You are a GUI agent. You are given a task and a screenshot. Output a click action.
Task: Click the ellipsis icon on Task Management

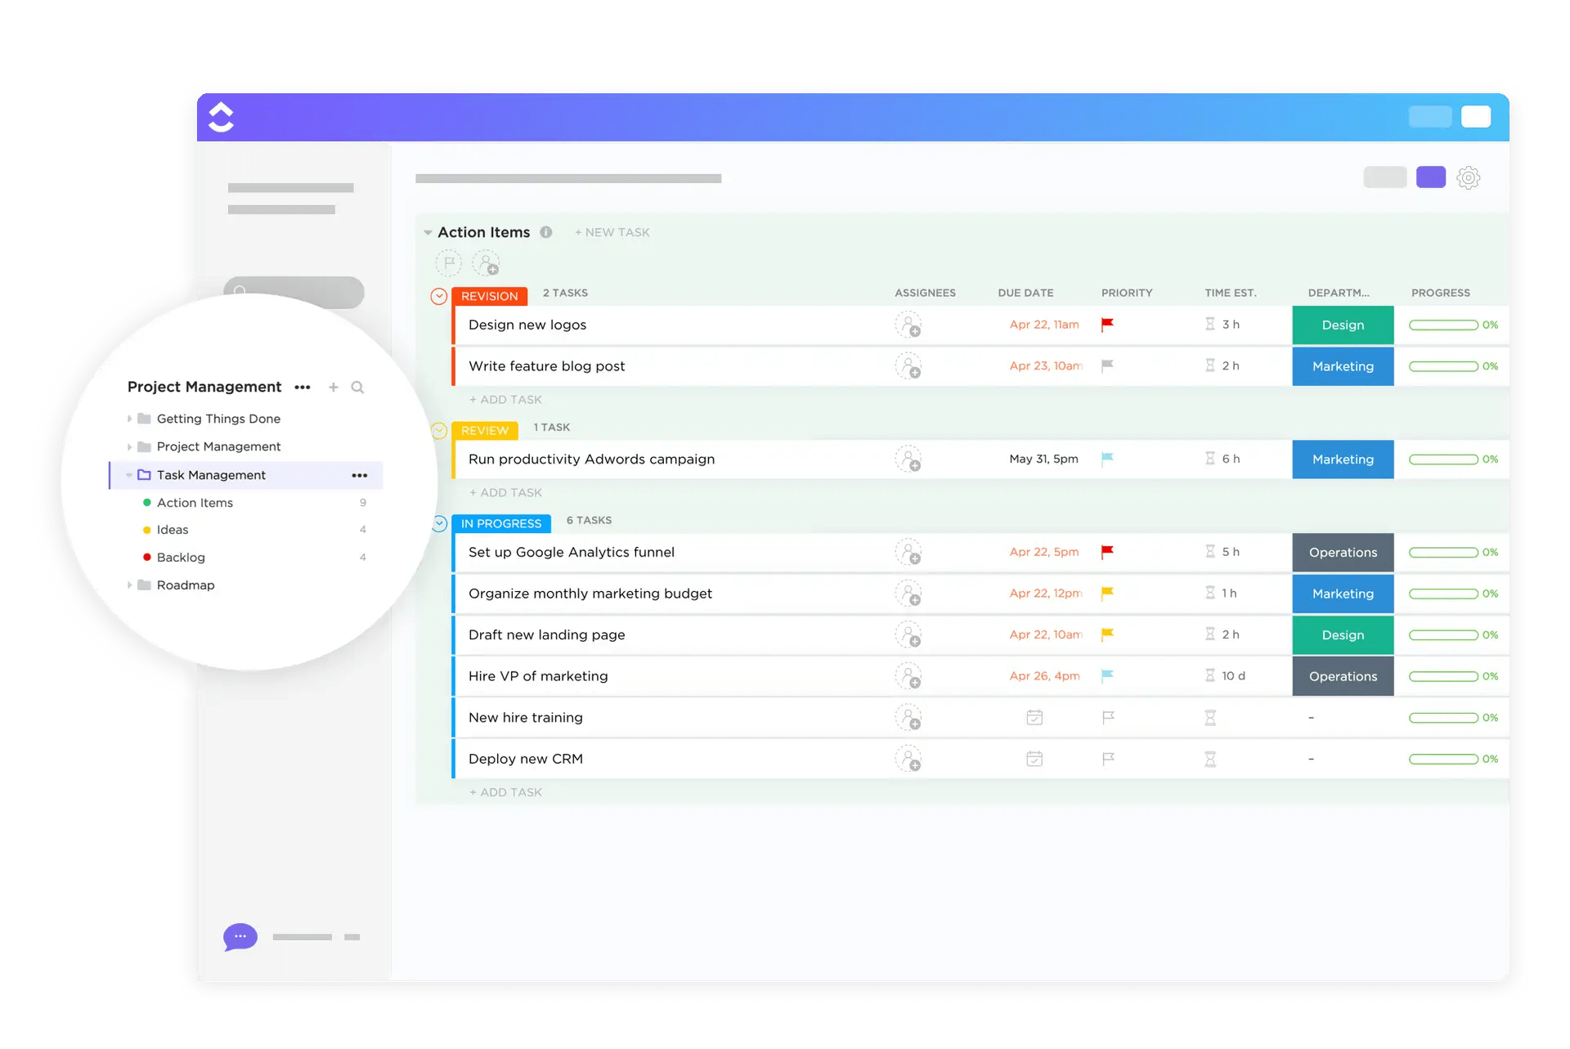tap(360, 474)
